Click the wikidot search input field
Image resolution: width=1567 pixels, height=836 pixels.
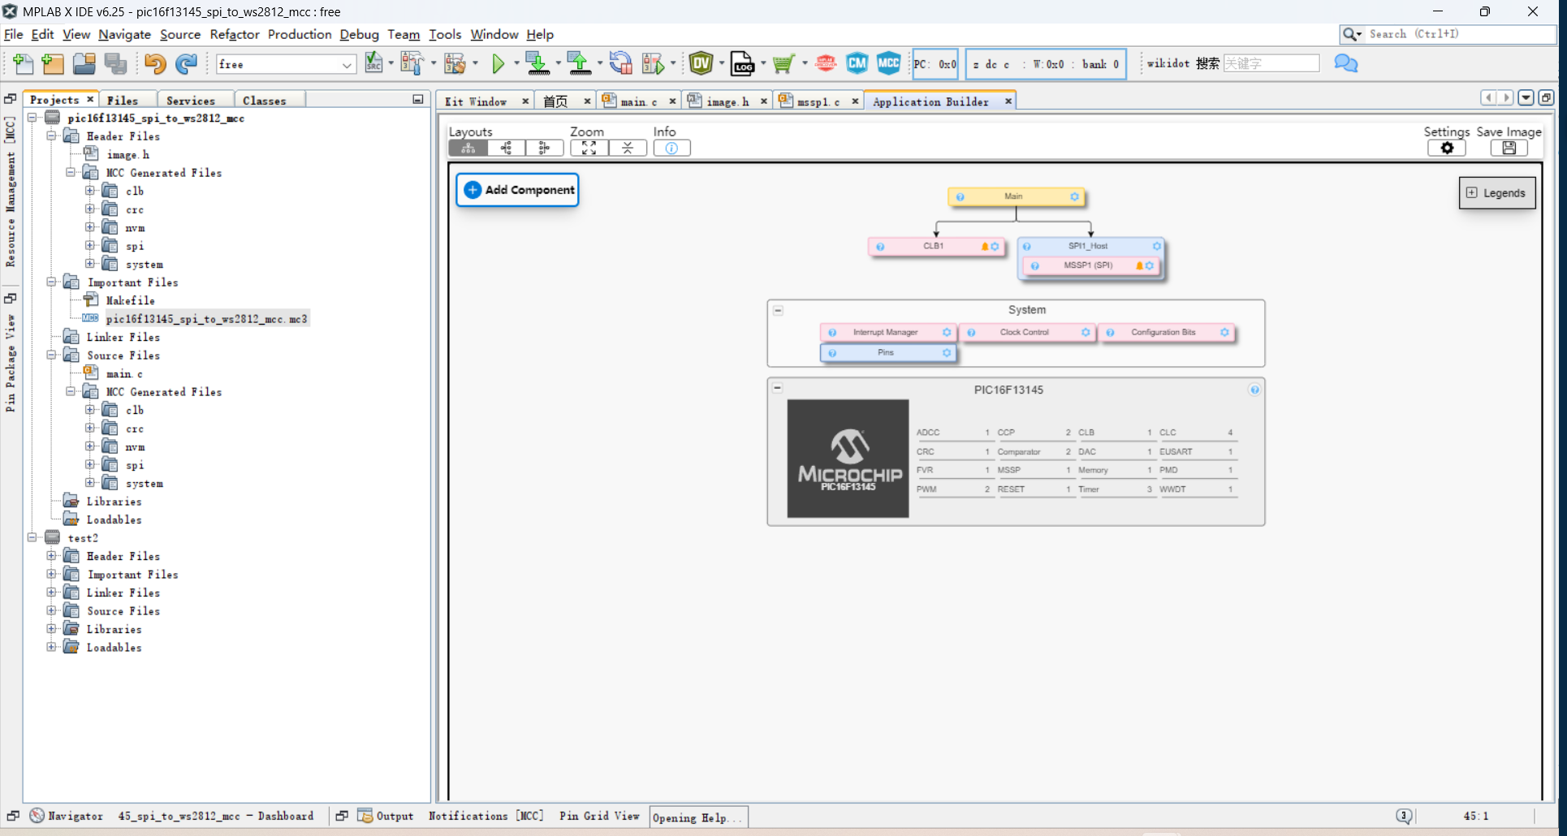[1271, 63]
